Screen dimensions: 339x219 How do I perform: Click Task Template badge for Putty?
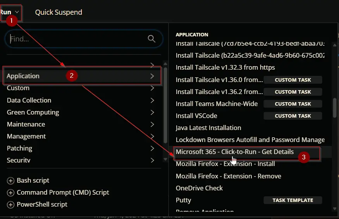tap(293, 200)
